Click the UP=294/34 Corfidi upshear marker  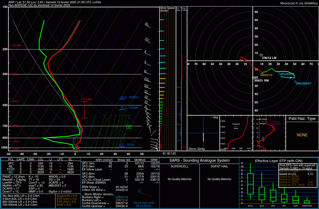(278, 72)
